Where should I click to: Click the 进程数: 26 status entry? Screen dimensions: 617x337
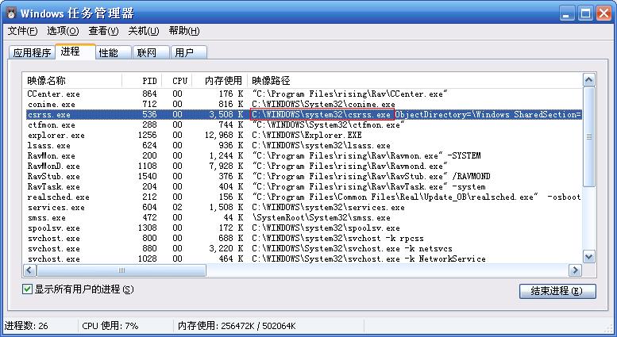click(x=26, y=326)
